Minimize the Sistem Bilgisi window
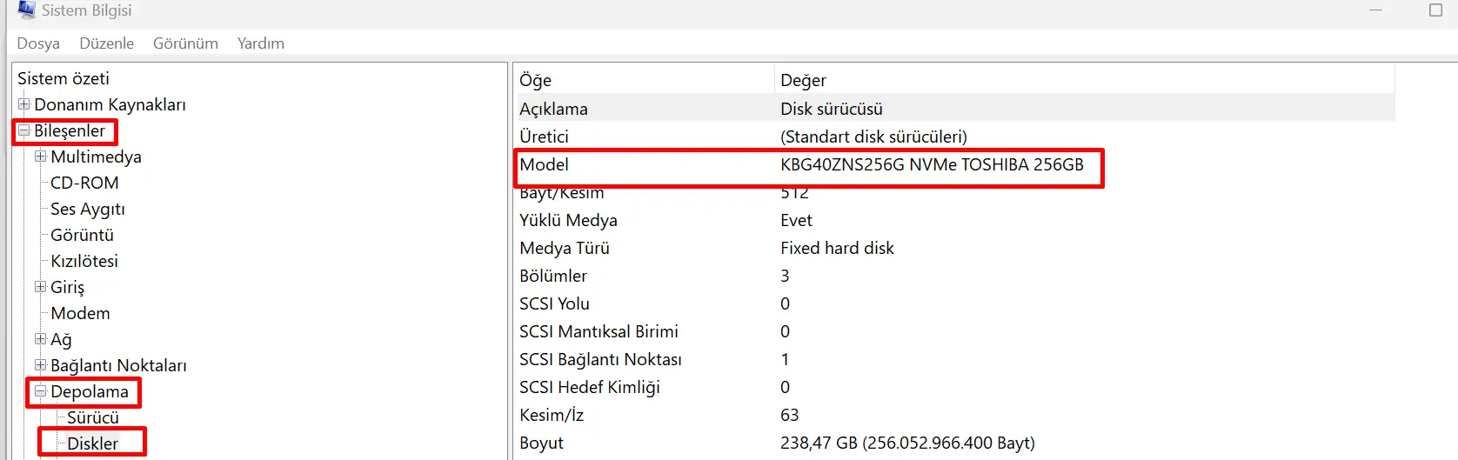The image size is (1458, 460). pyautogui.click(x=1376, y=10)
